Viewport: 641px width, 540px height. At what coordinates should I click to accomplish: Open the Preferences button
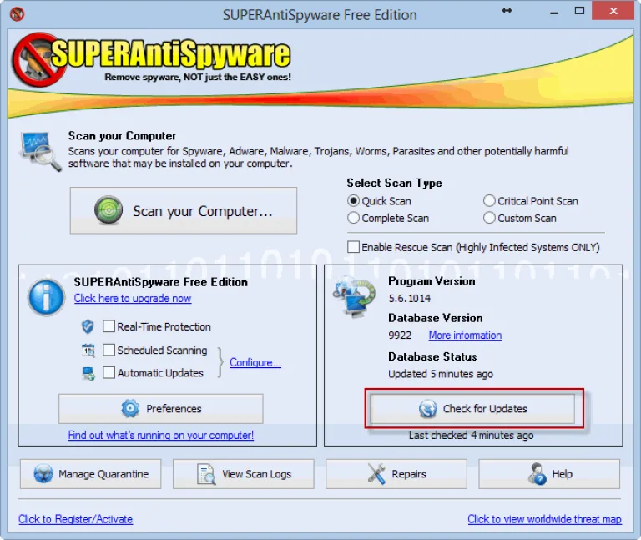point(161,409)
